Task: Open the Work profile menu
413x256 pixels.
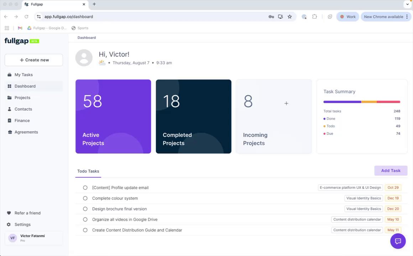Action: [348, 17]
